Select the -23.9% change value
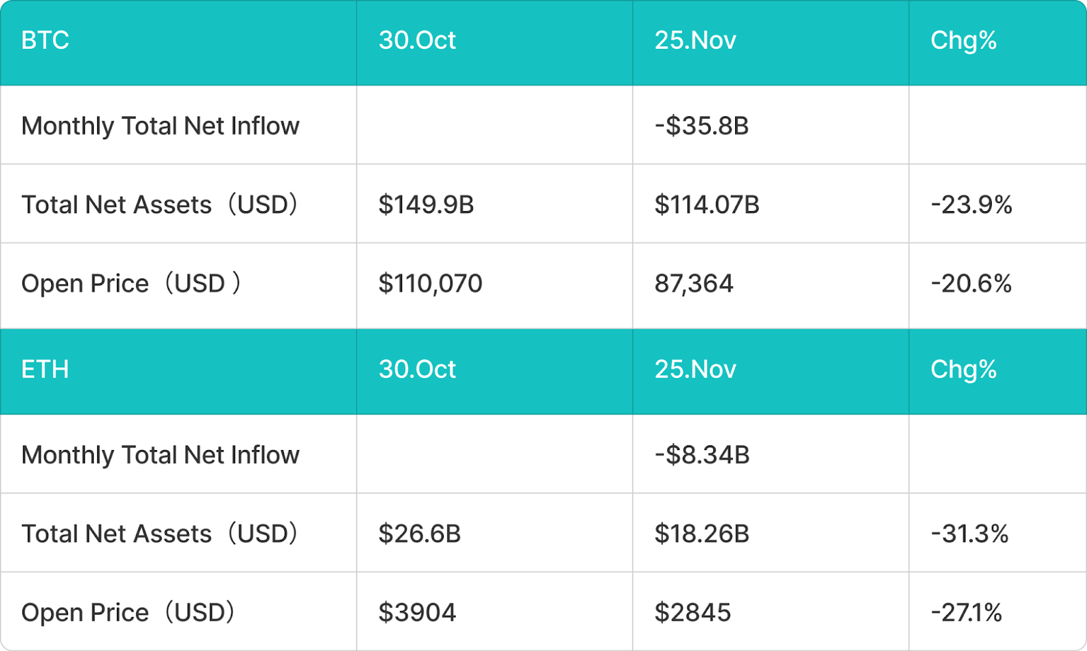This screenshot has width=1087, height=651. coord(972,205)
